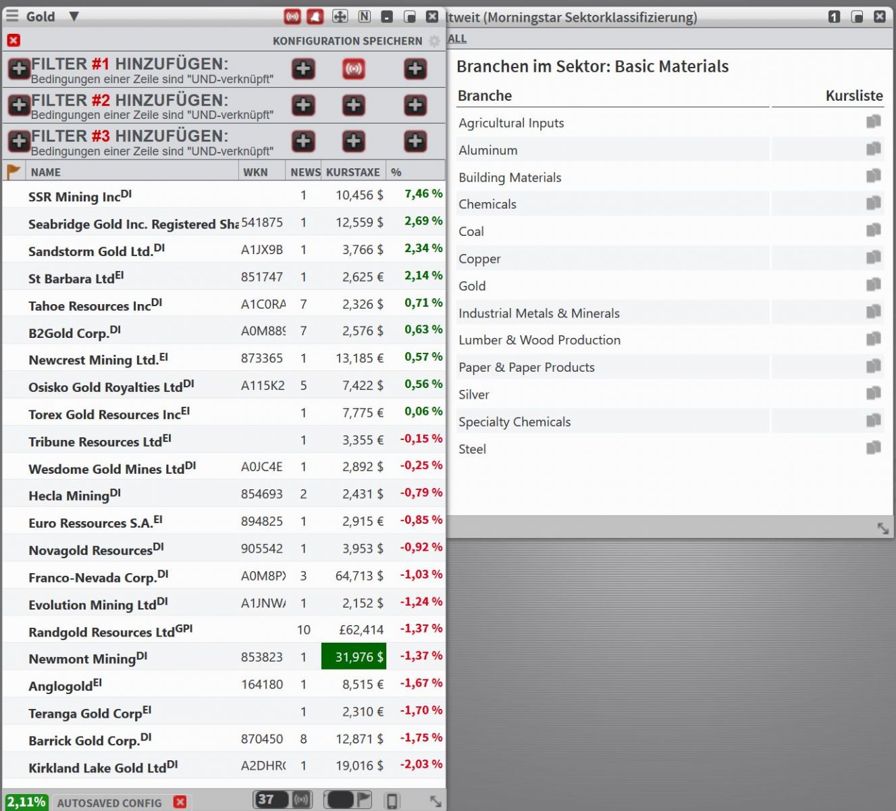Viewport: 896px width, 811px height.
Task: Toggle the red push broadcast icon in Gold title bar
Action: click(292, 16)
